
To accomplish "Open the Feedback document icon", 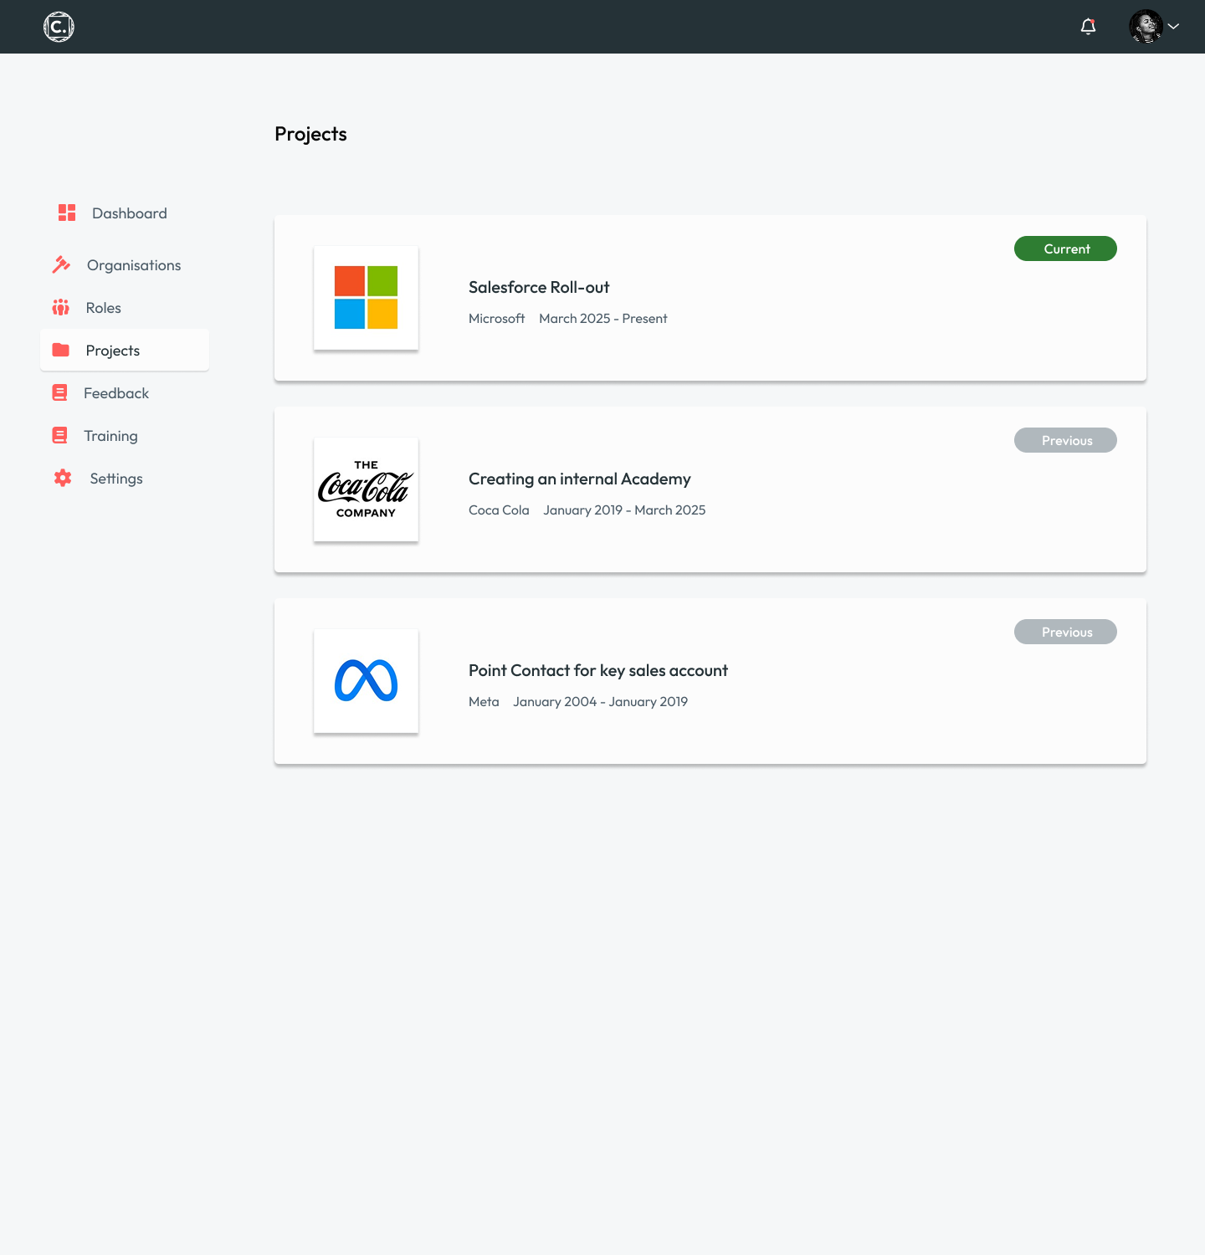I will click(x=59, y=392).
